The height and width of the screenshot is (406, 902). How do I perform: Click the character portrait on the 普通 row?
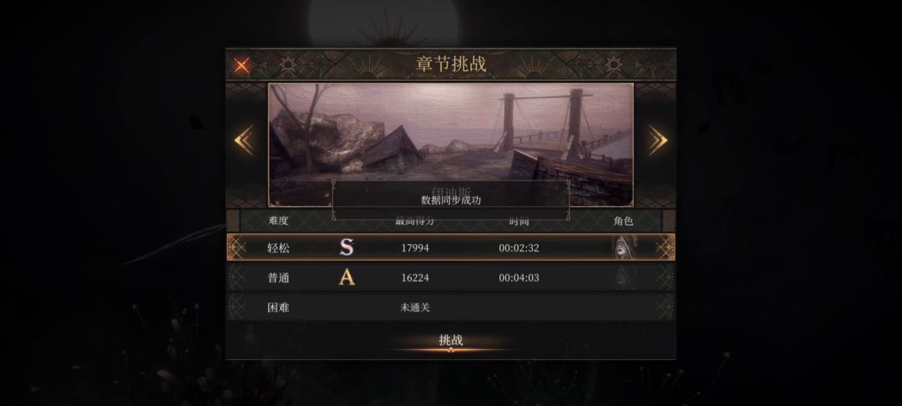[x=624, y=277]
